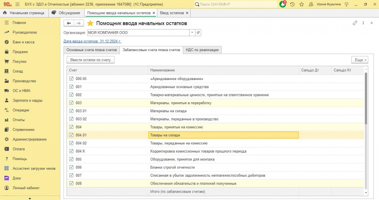Open Банк и касса section

click(x=23, y=42)
